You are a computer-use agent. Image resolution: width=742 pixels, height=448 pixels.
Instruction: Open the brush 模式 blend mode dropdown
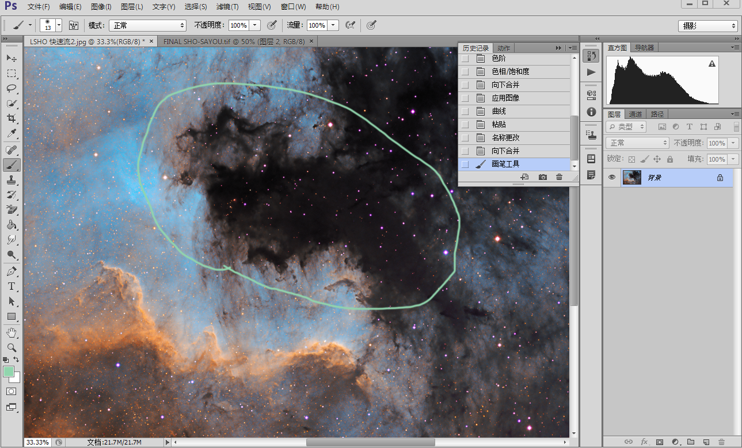click(x=147, y=25)
